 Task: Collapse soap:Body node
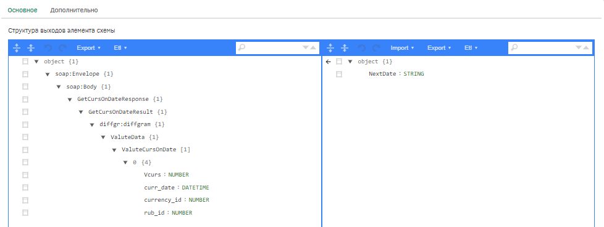pos(59,87)
